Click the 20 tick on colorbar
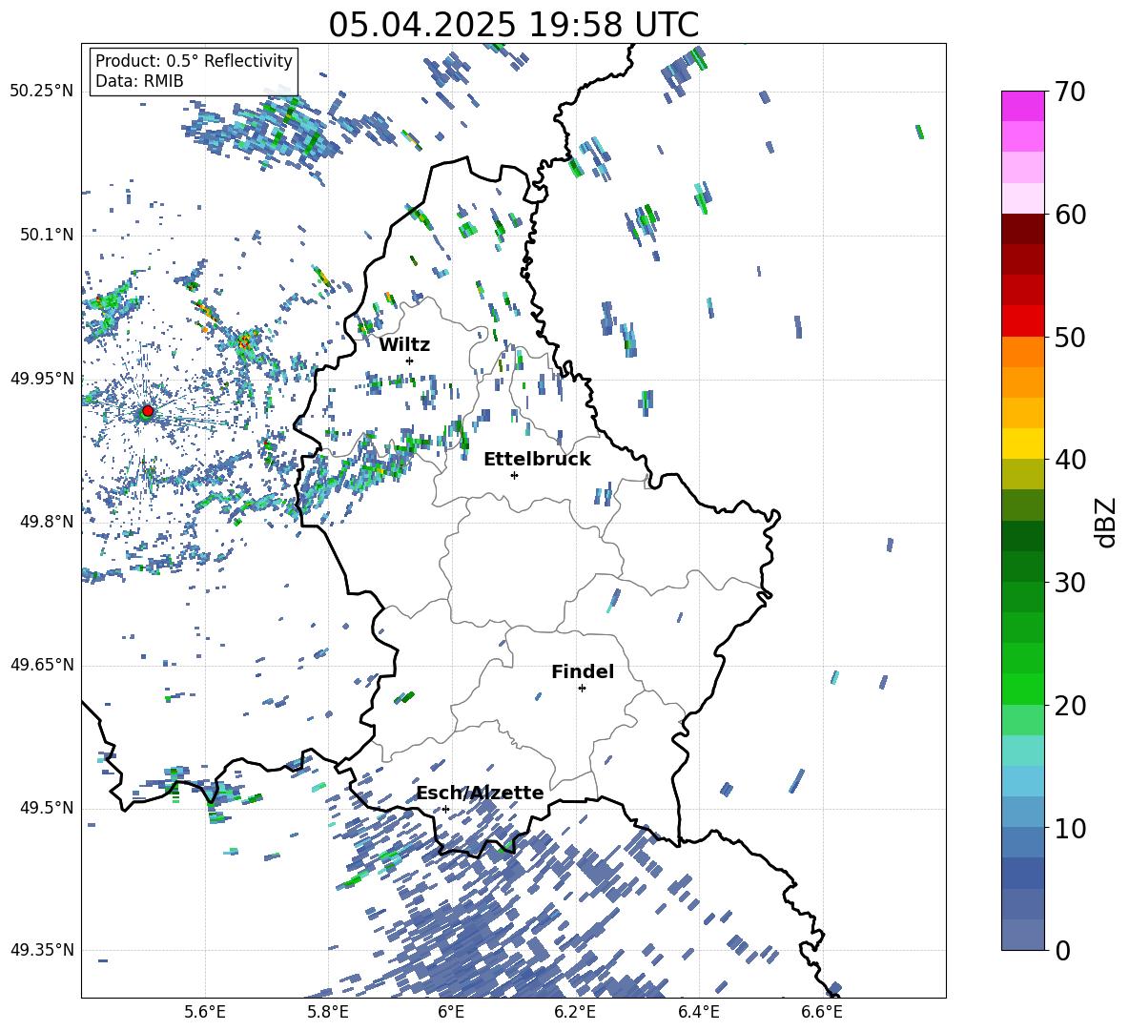This screenshot has width=1129, height=1031. click(1070, 705)
